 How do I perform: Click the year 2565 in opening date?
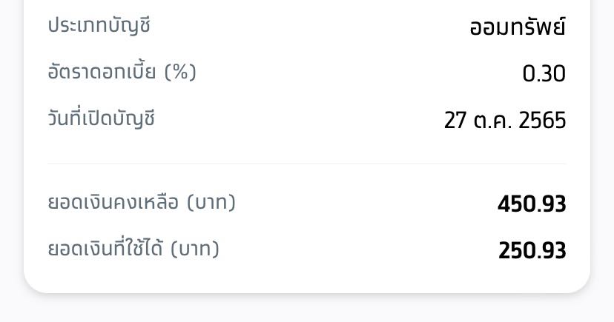click(x=542, y=120)
